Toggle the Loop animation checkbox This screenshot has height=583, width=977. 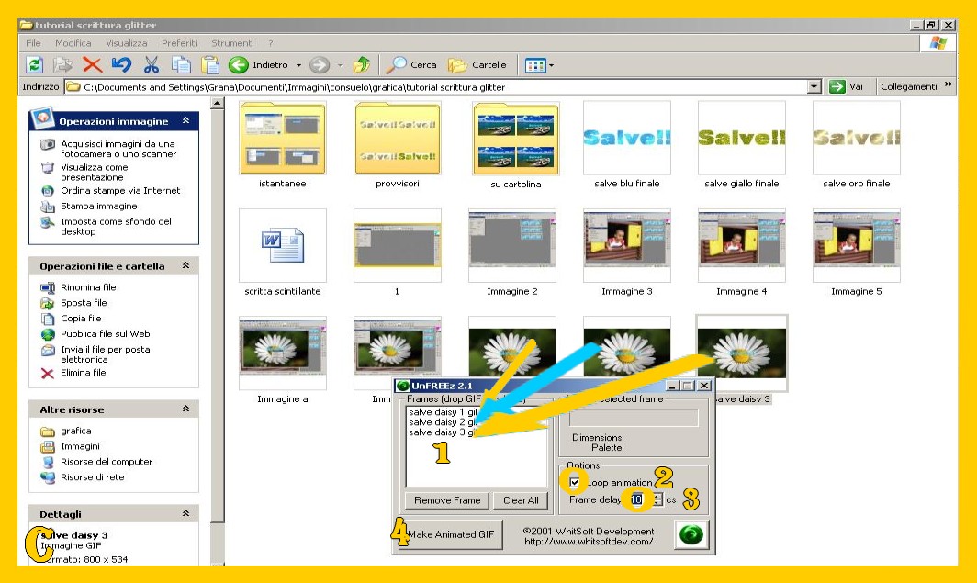pyautogui.click(x=575, y=482)
